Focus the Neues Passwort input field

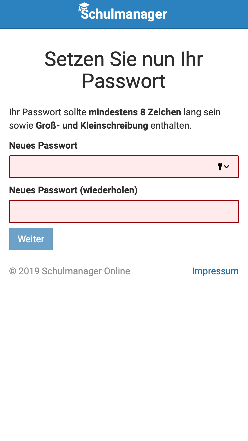tap(124, 167)
